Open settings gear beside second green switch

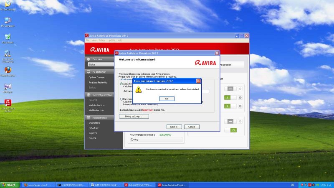pyautogui.click(x=240, y=98)
